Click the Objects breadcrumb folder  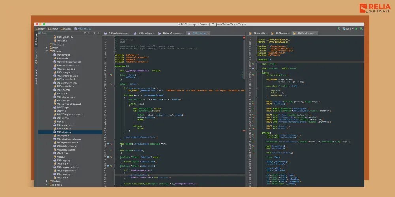click(66, 29)
